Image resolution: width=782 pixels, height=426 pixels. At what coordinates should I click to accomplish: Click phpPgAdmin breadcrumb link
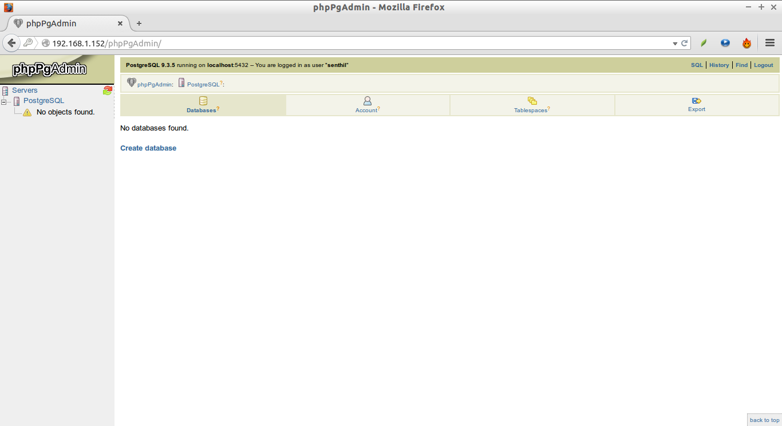click(x=155, y=85)
